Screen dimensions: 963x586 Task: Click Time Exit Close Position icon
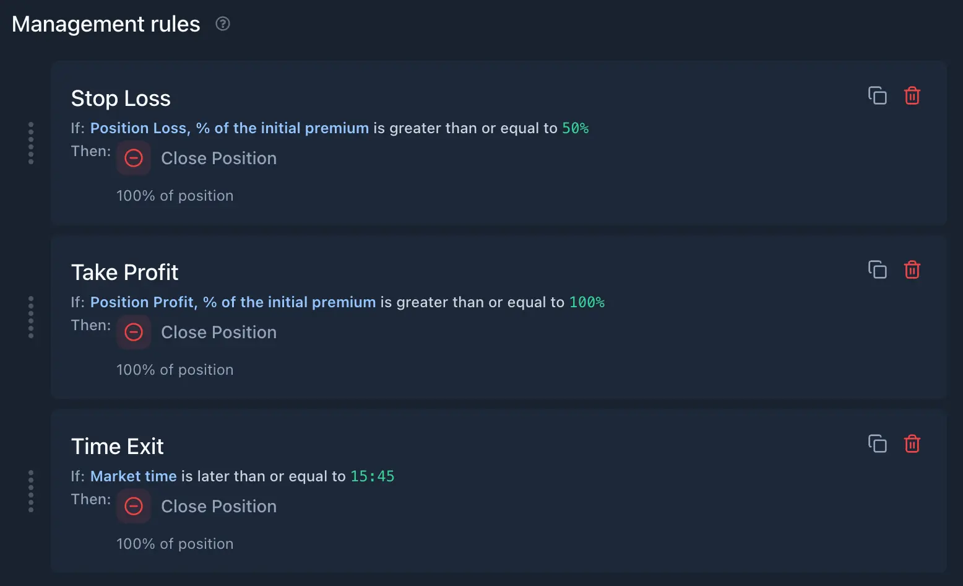click(x=134, y=507)
